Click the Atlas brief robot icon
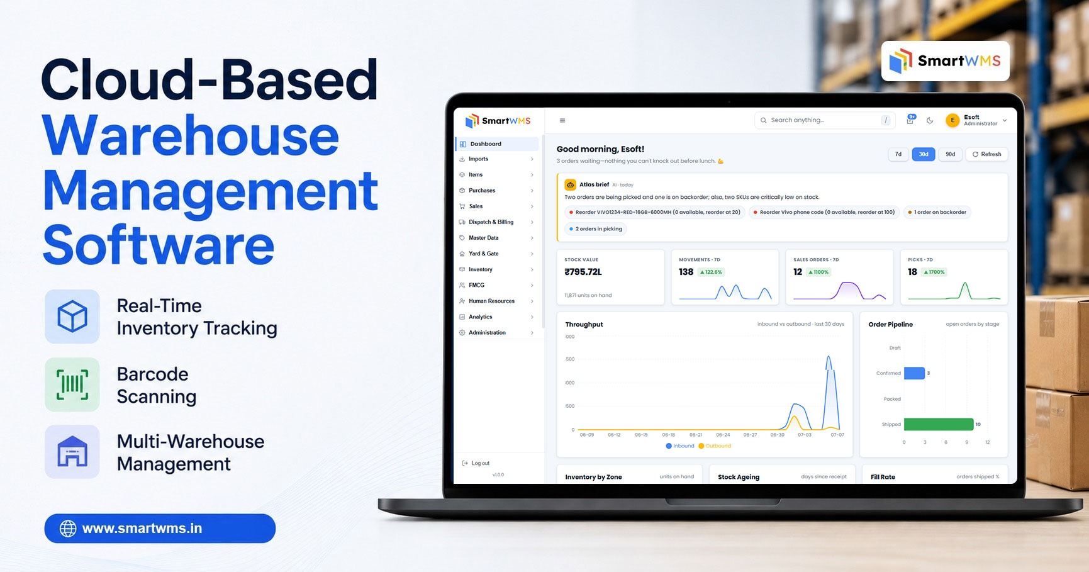The height and width of the screenshot is (572, 1089). 570,184
